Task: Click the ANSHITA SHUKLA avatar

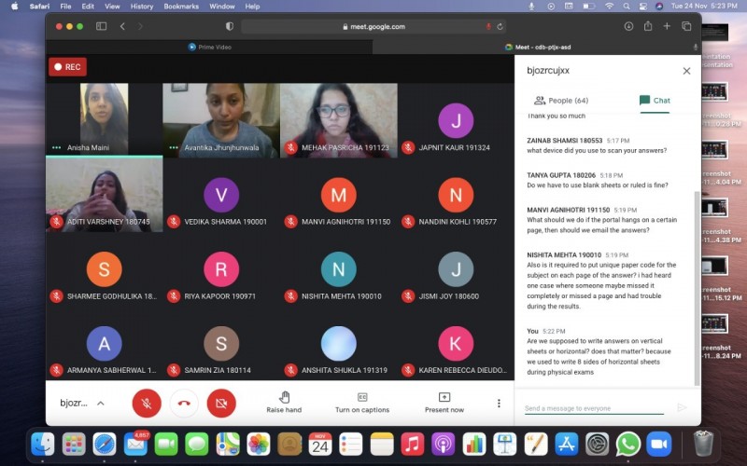Action: point(338,343)
